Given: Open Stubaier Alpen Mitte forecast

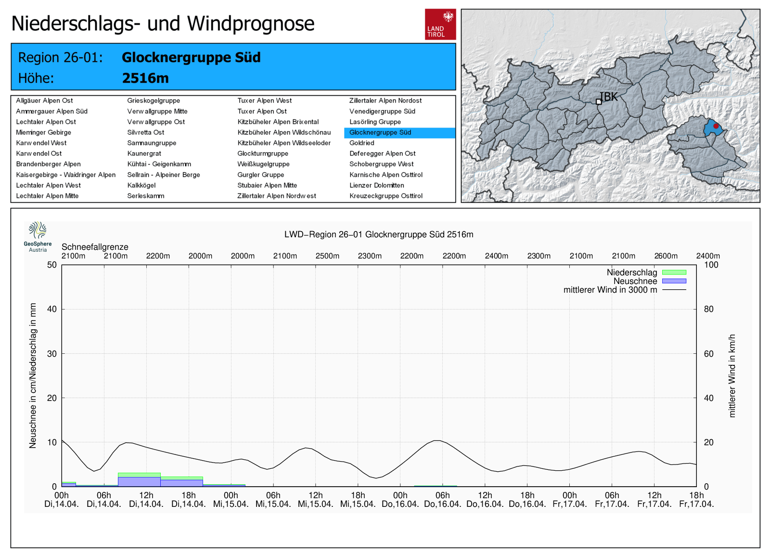Looking at the screenshot, I should tap(267, 185).
